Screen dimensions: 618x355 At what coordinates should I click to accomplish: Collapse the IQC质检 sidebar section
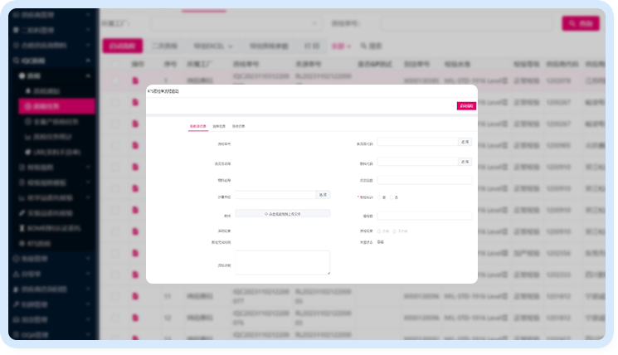(x=89, y=61)
